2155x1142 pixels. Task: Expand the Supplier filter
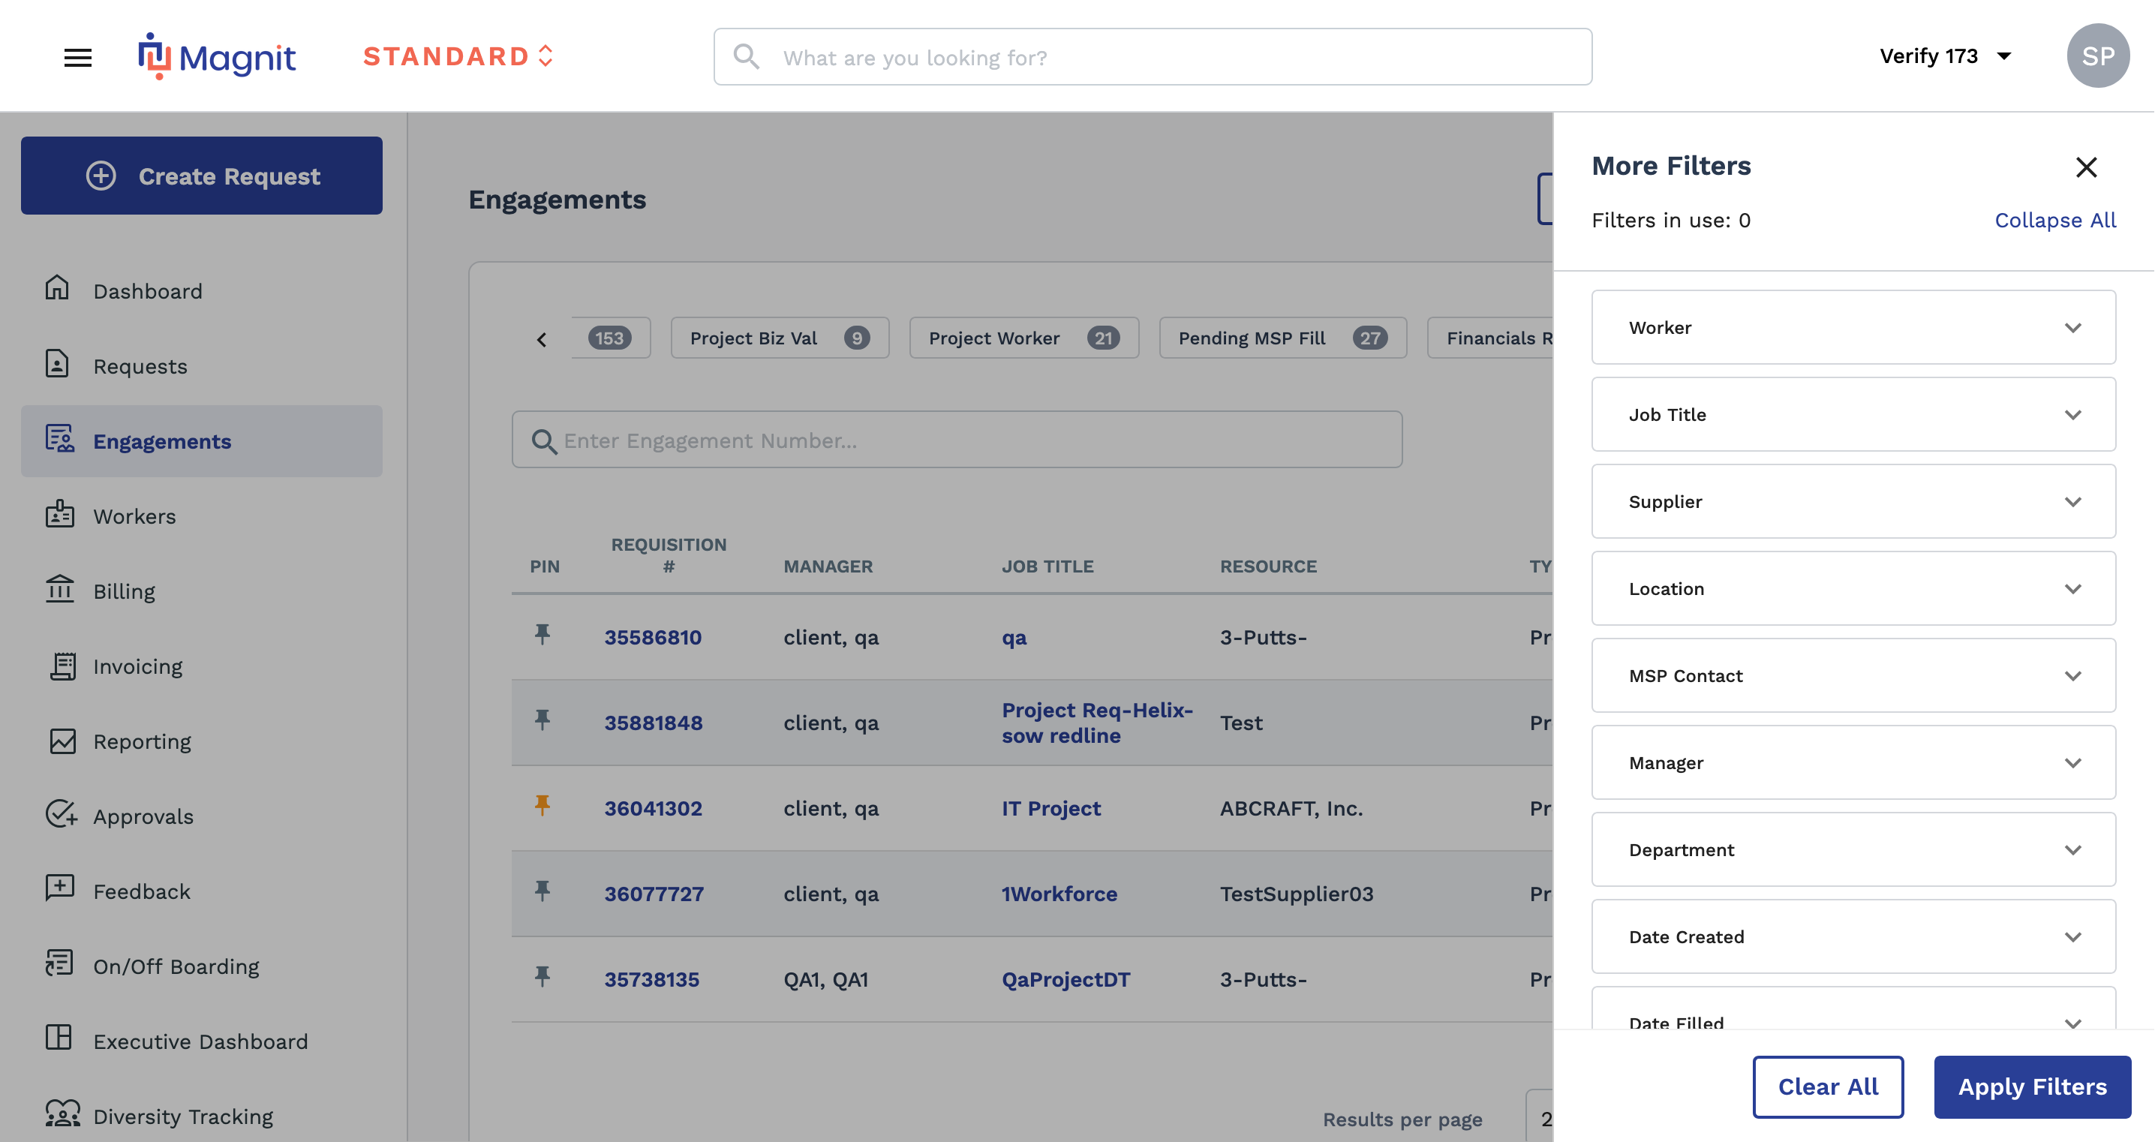click(1853, 501)
